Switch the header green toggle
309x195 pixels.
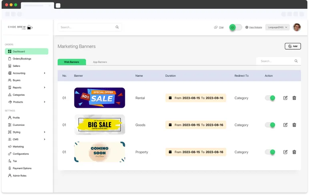coord(235,27)
